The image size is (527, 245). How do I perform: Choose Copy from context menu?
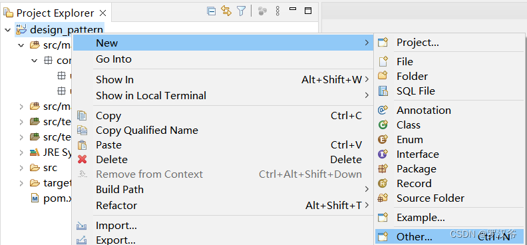tap(223, 116)
